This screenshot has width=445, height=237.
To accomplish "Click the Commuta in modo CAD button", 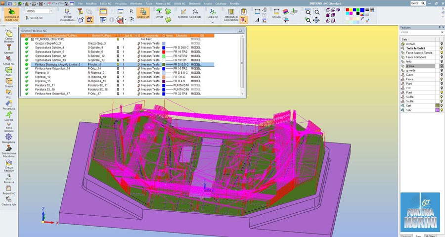I will (x=11, y=14).
